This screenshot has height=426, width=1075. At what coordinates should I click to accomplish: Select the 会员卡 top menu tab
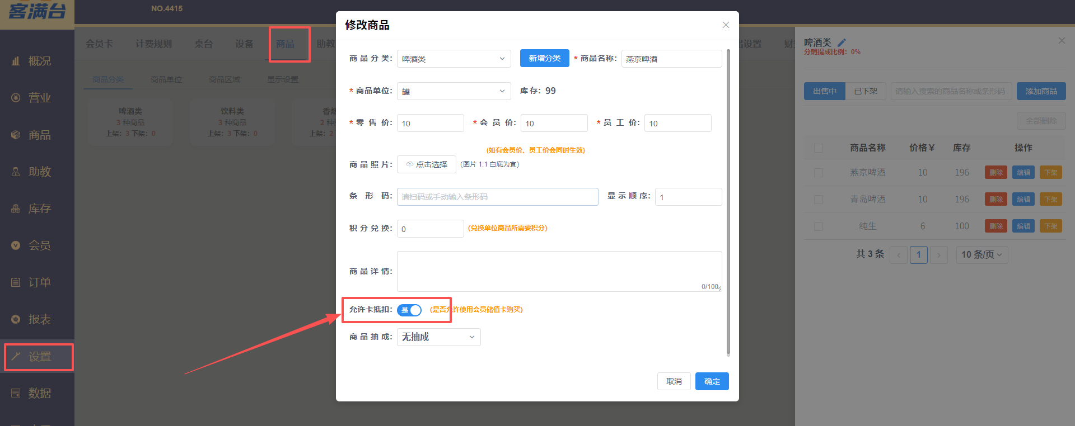tap(99, 44)
